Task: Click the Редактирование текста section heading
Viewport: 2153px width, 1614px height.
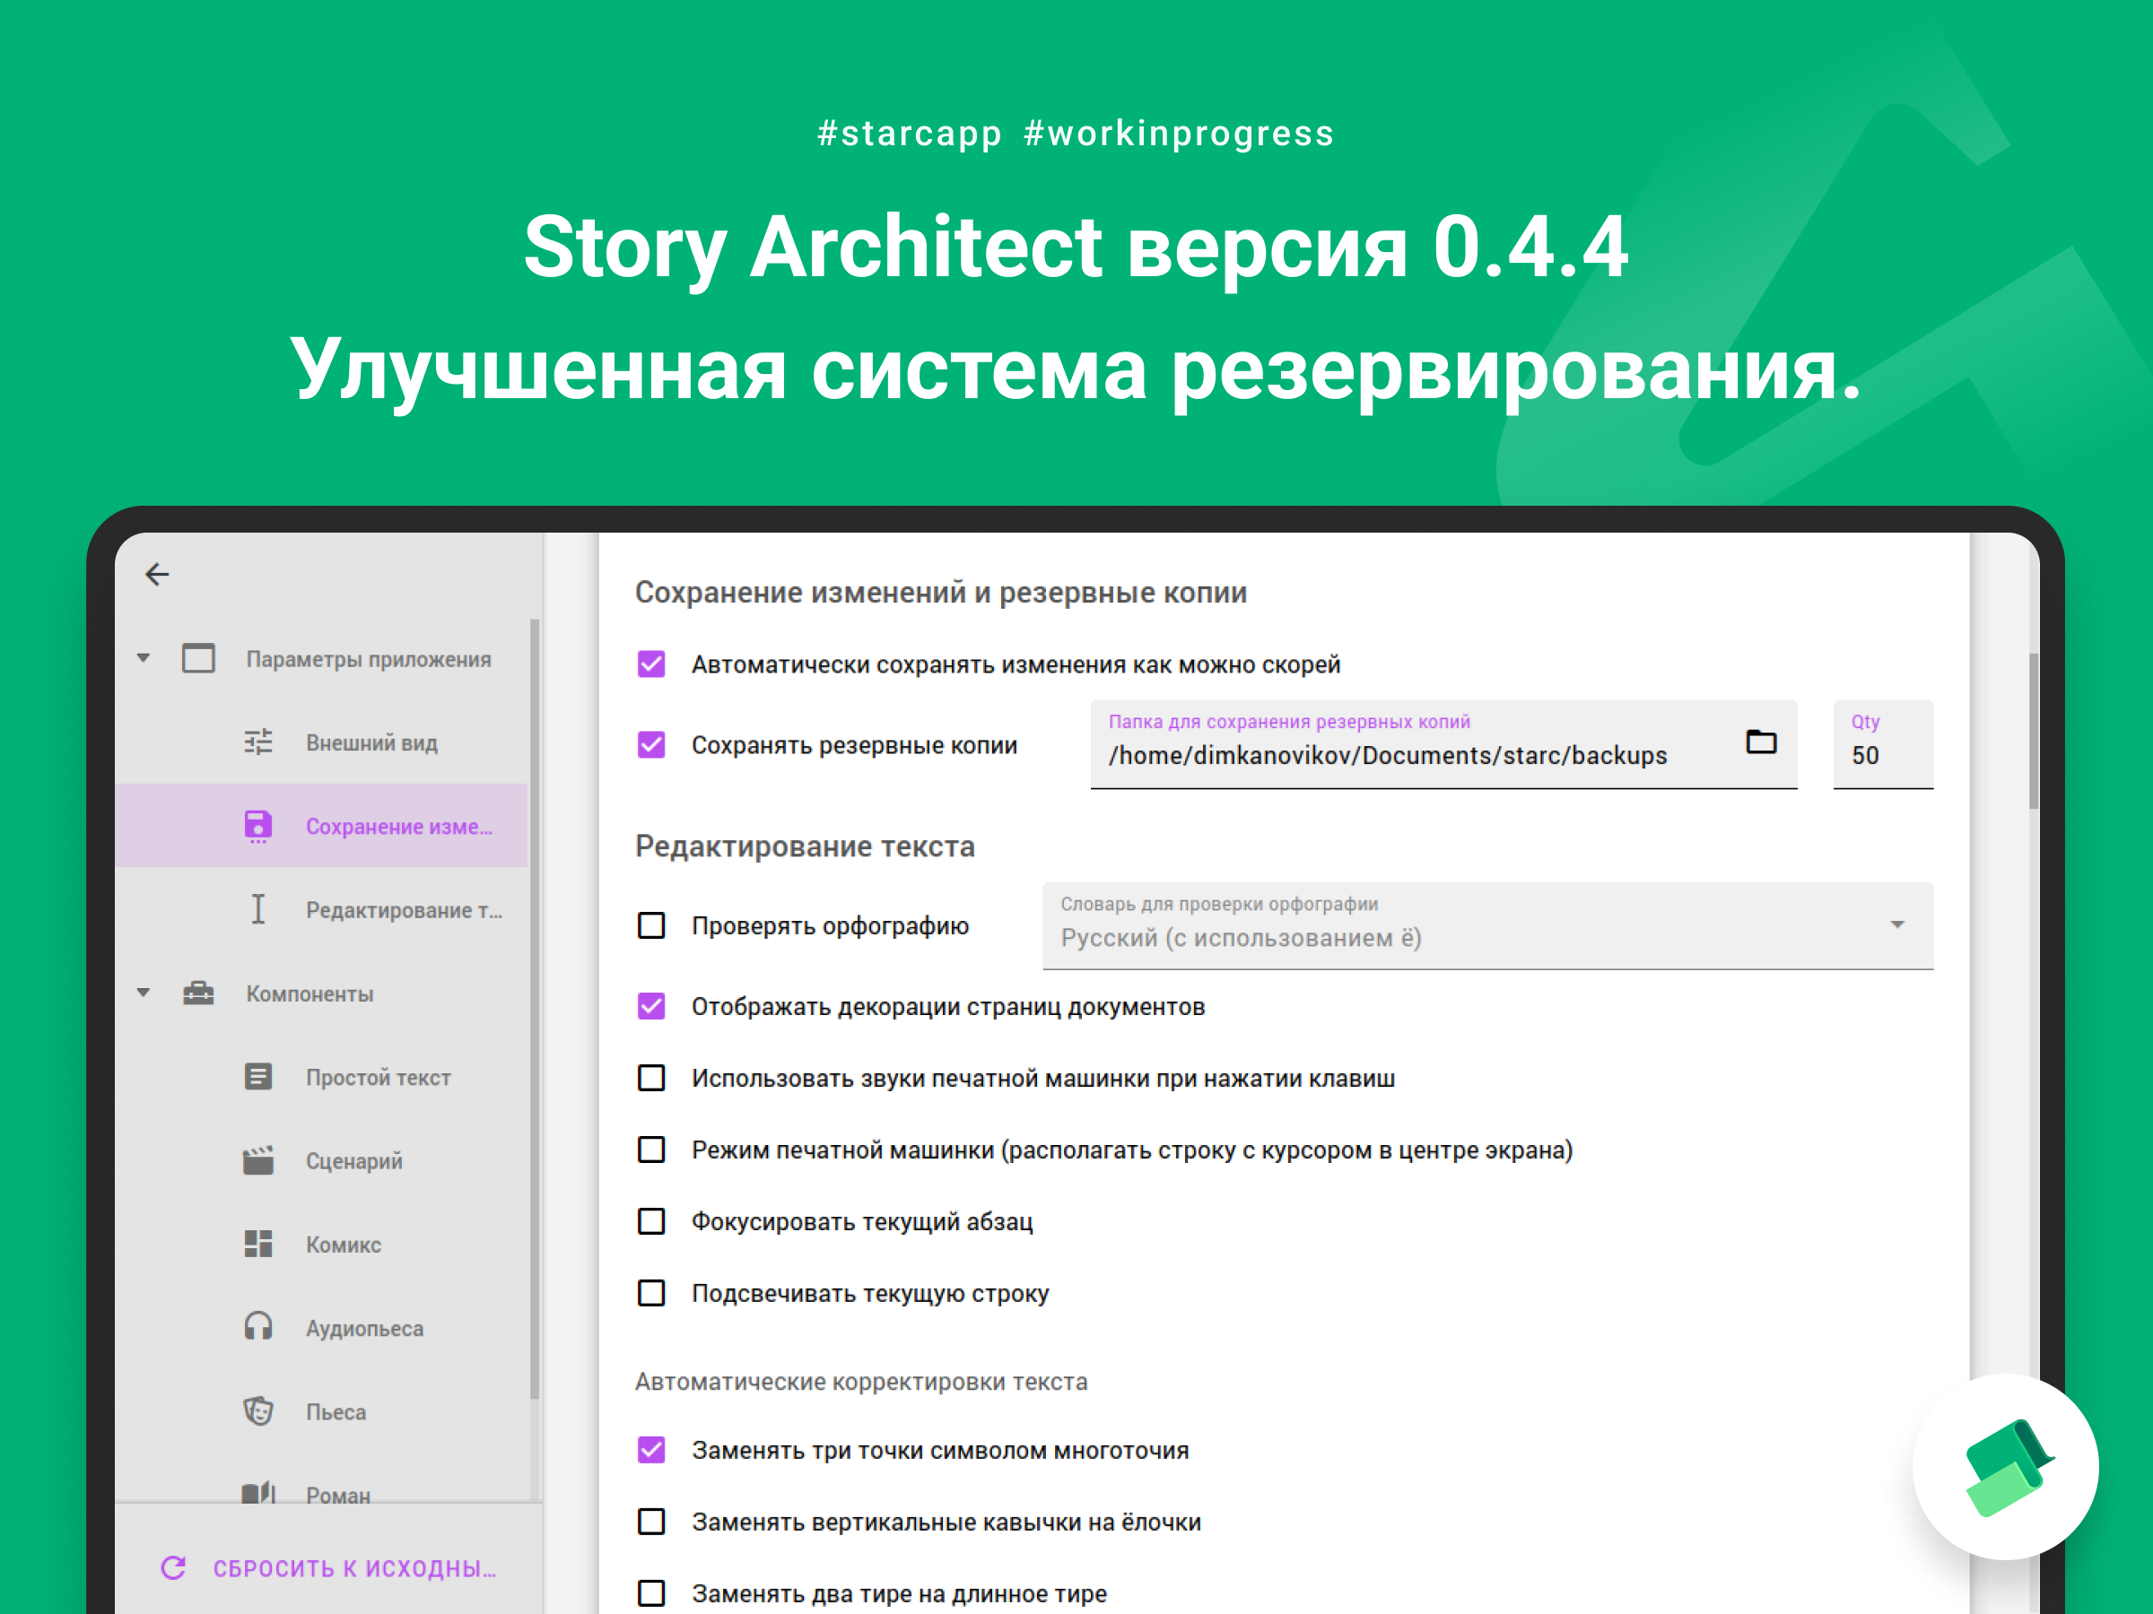Action: pos(805,846)
